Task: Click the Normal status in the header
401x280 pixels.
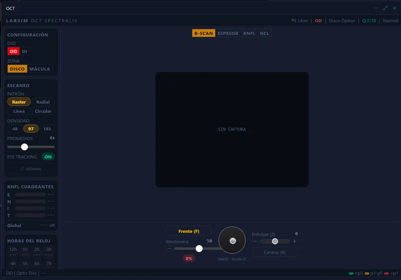Action: pyautogui.click(x=391, y=21)
